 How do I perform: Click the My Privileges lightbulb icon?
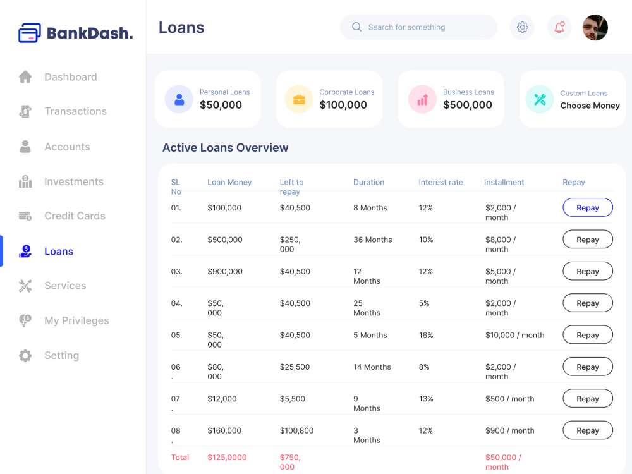(25, 320)
